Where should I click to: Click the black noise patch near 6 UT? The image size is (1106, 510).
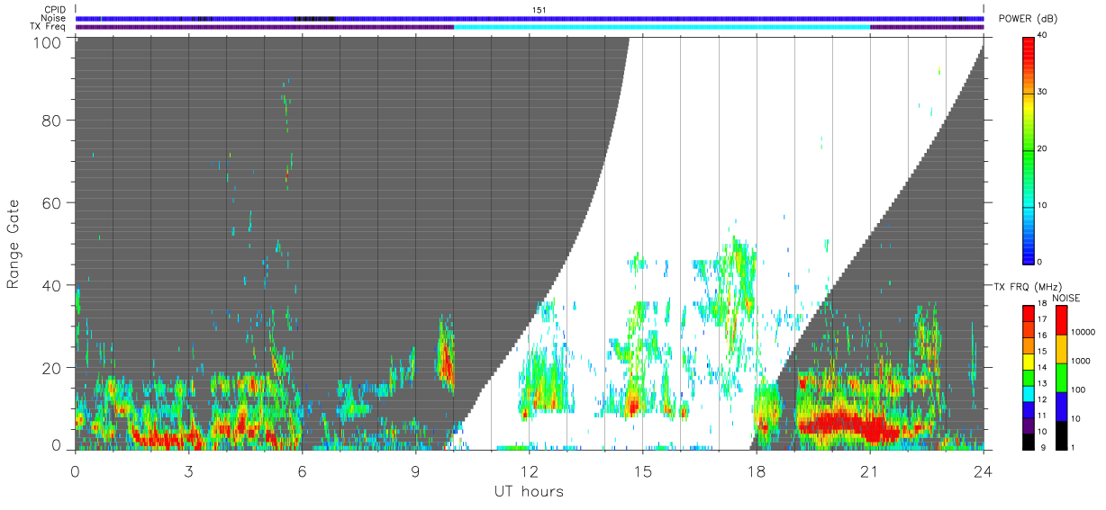(314, 18)
